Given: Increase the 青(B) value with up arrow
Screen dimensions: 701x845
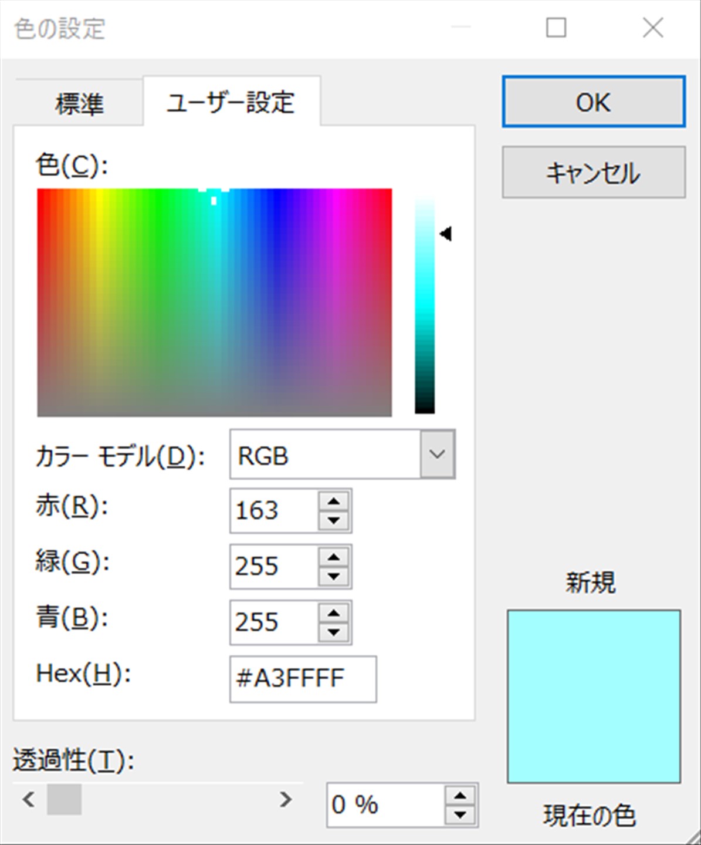Looking at the screenshot, I should pyautogui.click(x=334, y=612).
